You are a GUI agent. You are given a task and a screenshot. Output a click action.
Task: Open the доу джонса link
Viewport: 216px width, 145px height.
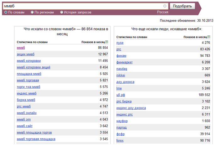tap(125, 82)
